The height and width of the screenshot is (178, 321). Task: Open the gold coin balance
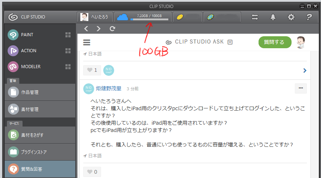tap(188, 17)
